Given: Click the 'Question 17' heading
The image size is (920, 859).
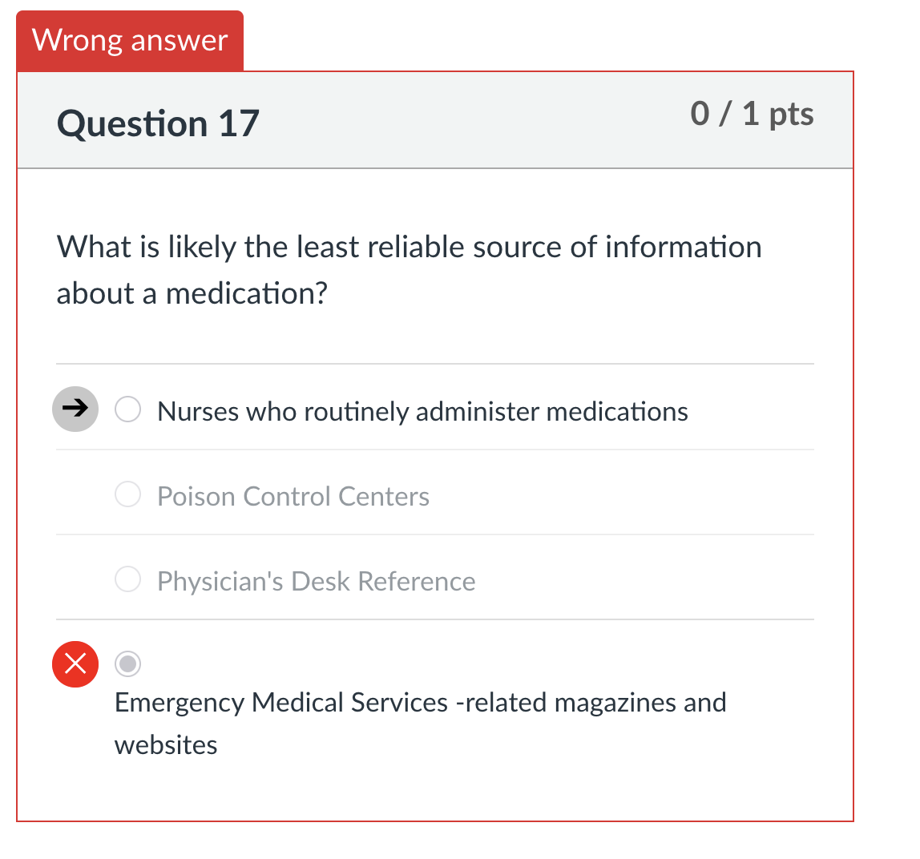Looking at the screenshot, I should pos(158,123).
